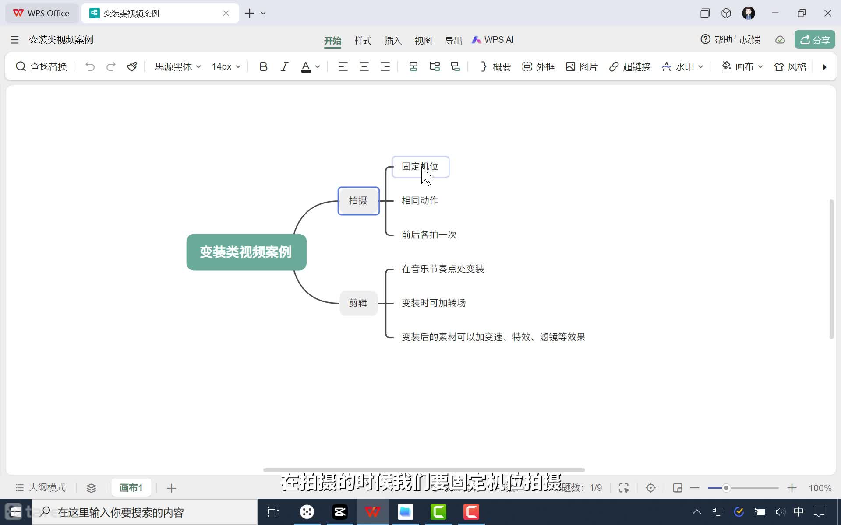Open the canvas (画布) fill dropdown

coord(742,66)
